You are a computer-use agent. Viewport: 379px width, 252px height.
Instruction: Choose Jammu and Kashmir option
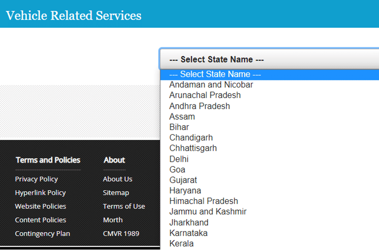(269, 212)
